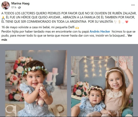Open the Marina Haag profile name link
The image size is (138, 117).
(x=20, y=3)
